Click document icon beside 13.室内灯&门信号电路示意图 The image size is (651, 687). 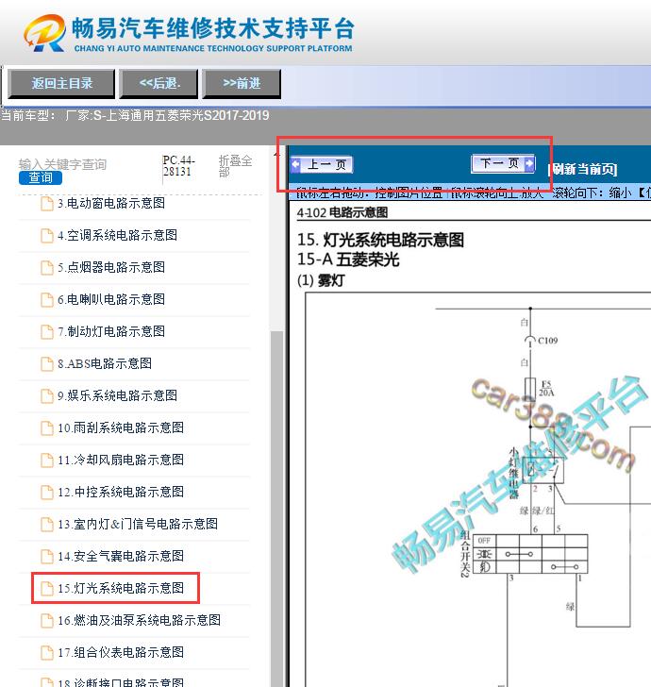point(47,525)
